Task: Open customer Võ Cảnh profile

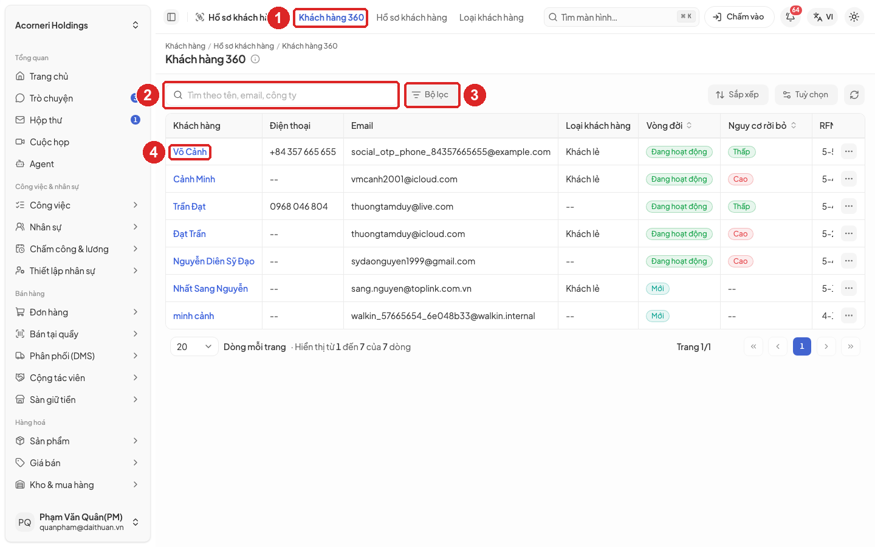Action: tap(190, 152)
